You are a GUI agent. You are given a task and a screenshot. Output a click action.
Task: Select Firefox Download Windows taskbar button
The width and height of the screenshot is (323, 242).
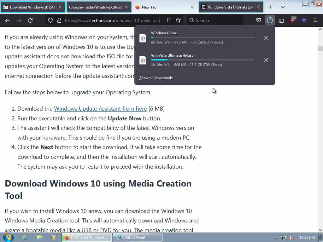87,237
